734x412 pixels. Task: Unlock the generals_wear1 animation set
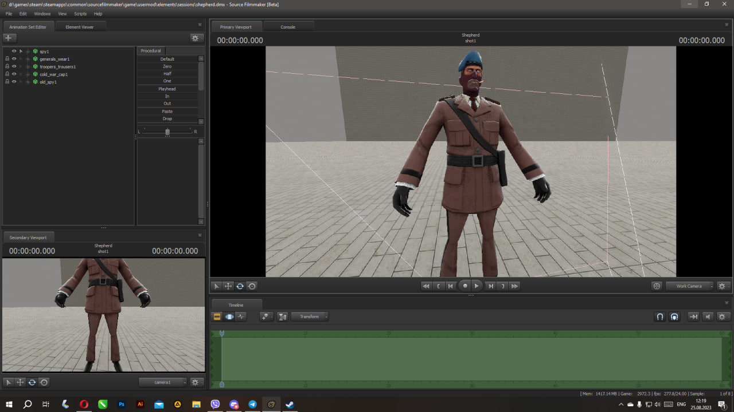point(7,59)
